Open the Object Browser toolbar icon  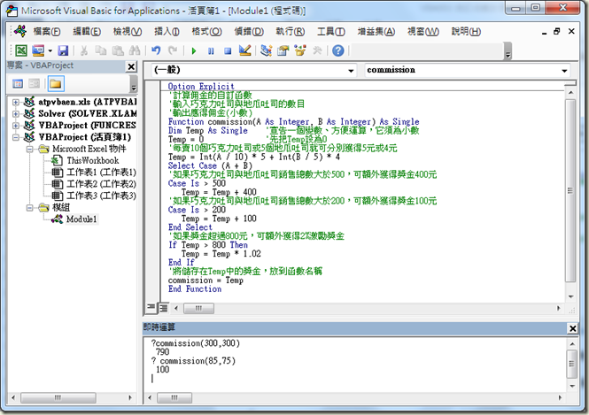tap(300, 50)
